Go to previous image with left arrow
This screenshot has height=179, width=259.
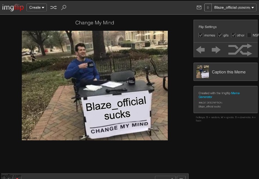201,50
